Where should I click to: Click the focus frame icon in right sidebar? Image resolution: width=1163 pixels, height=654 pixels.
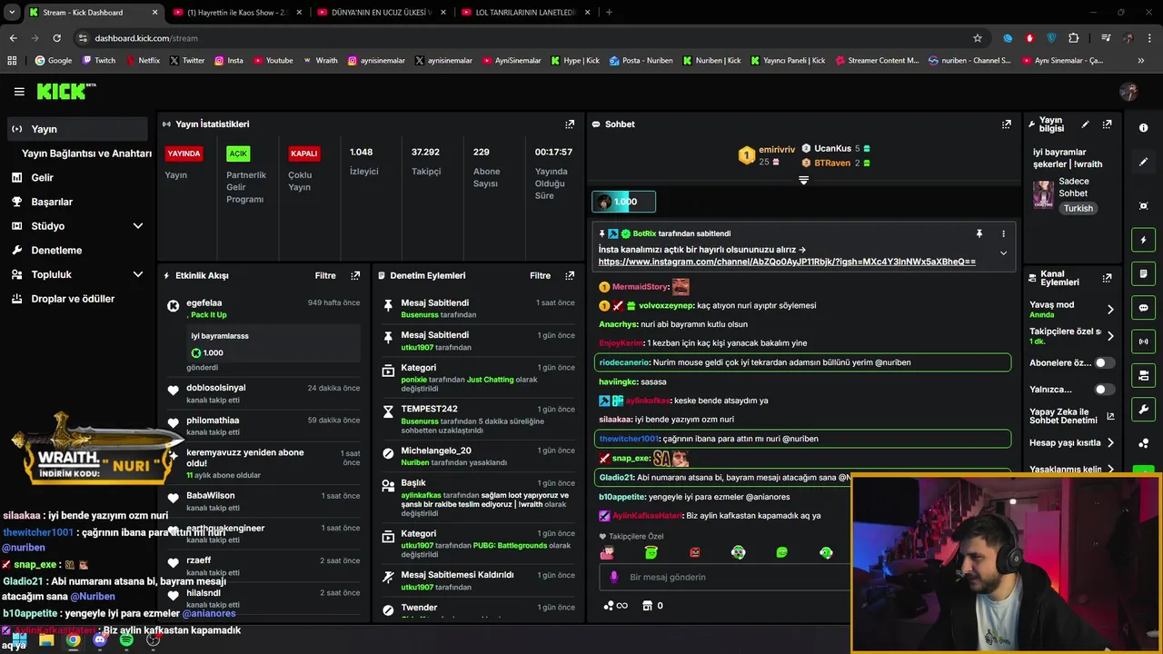[1144, 206]
